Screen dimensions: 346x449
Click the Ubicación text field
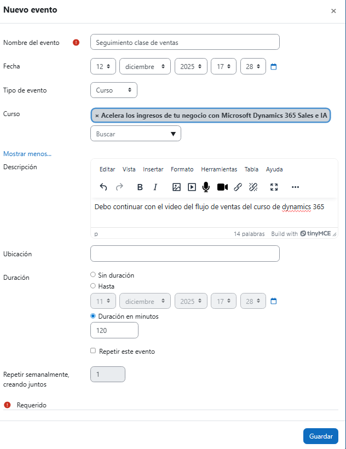(x=184, y=254)
